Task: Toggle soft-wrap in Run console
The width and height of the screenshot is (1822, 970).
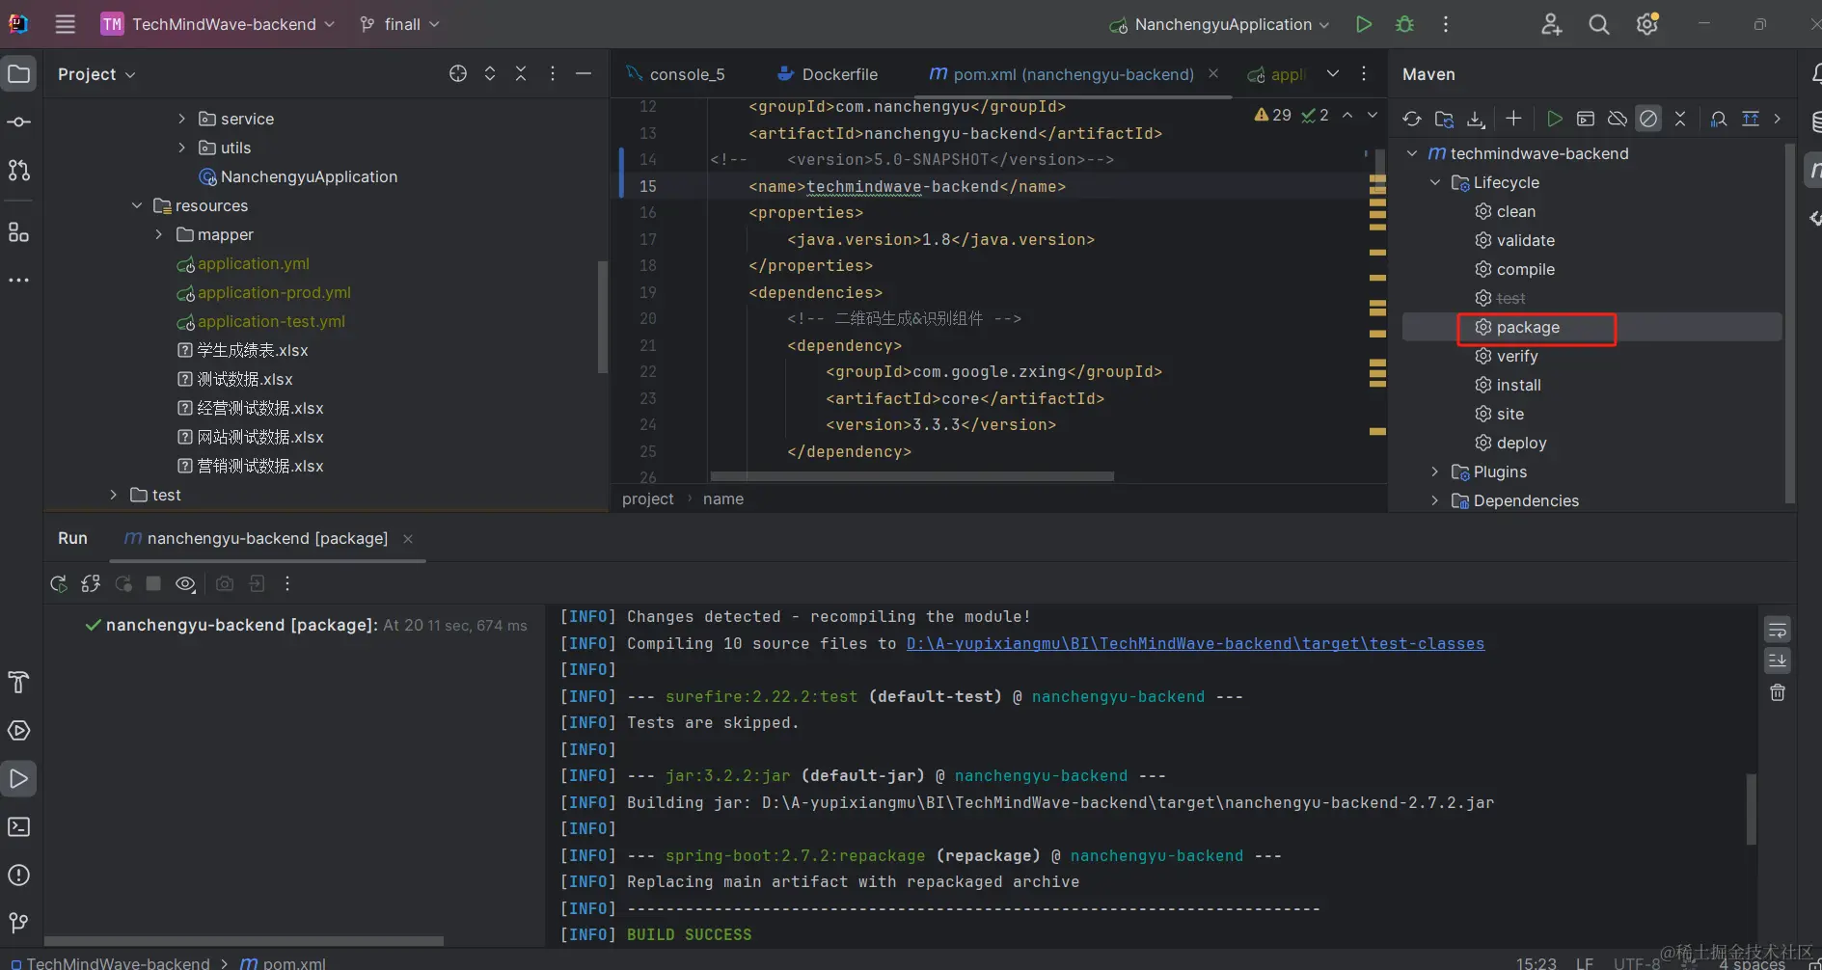Action: coord(1778,630)
